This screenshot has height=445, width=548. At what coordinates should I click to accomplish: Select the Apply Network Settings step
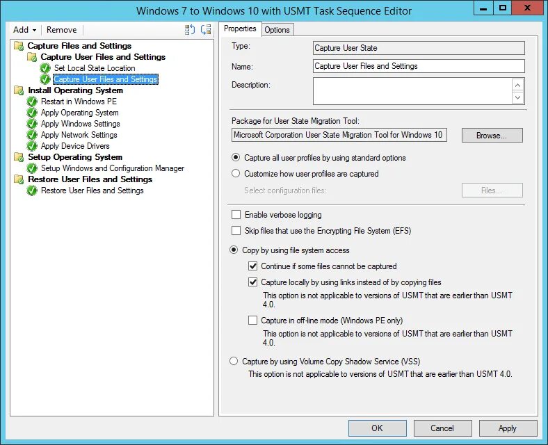[x=79, y=135]
